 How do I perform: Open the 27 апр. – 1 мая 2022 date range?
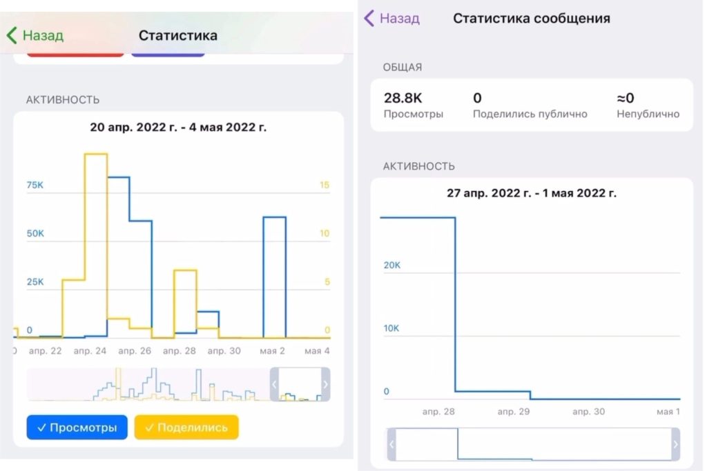(531, 193)
